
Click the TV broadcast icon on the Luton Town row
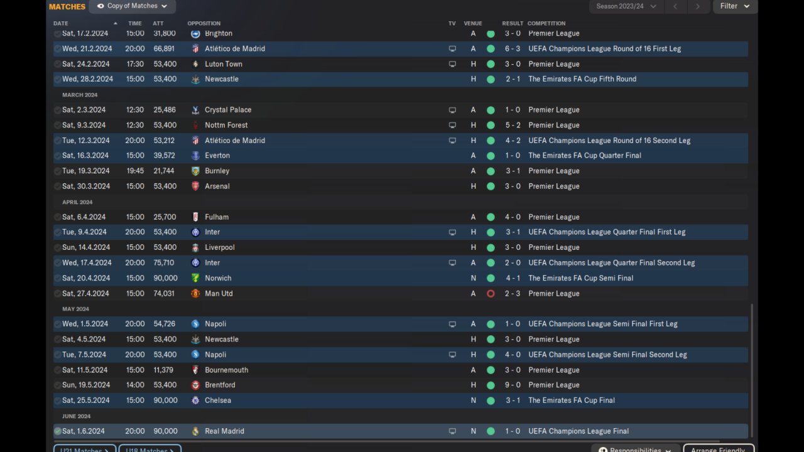point(452,64)
